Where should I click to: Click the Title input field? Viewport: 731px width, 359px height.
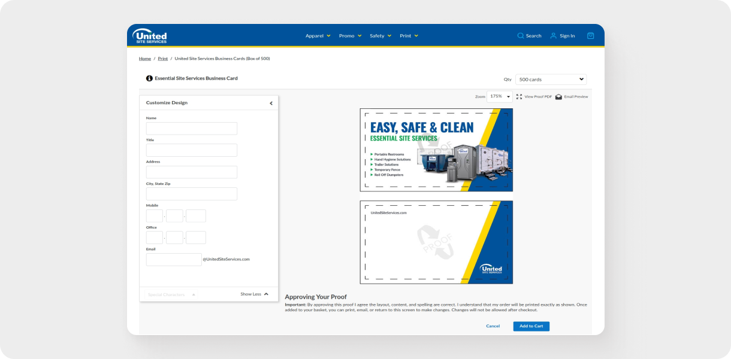coord(192,150)
